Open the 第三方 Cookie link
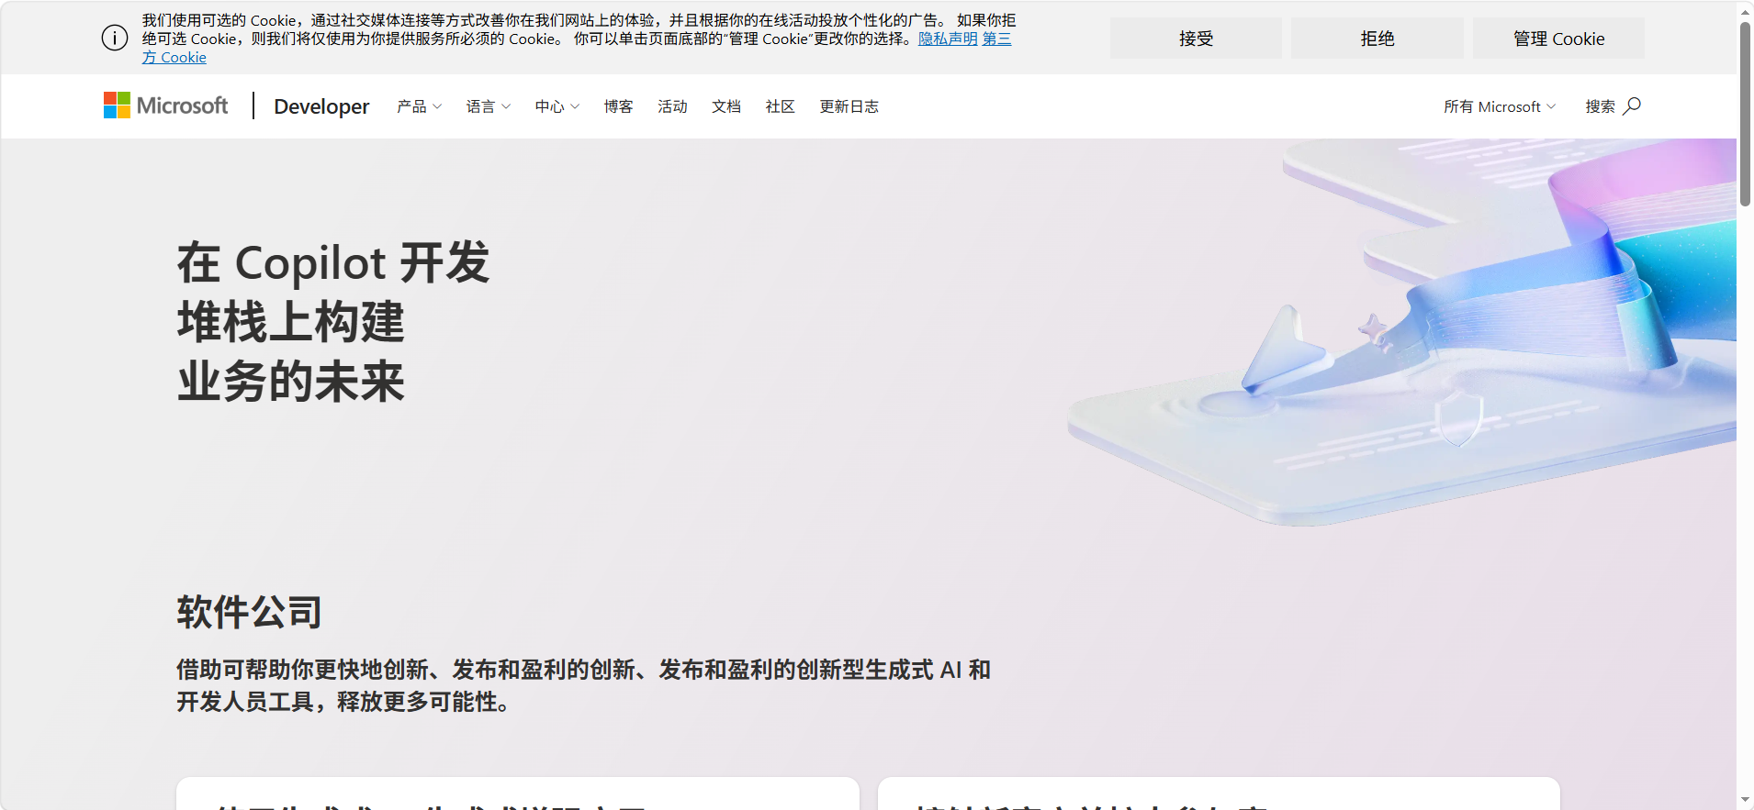Screen dimensions: 1754x810 tap(996, 39)
